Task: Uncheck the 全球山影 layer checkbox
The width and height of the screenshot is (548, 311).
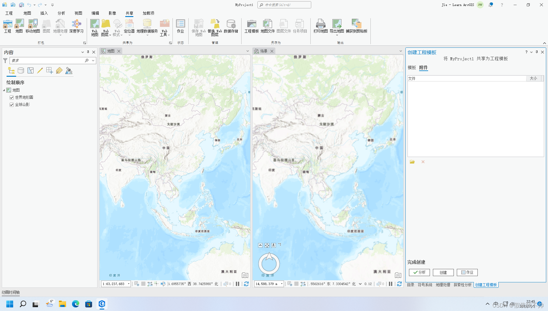Action: [12, 105]
